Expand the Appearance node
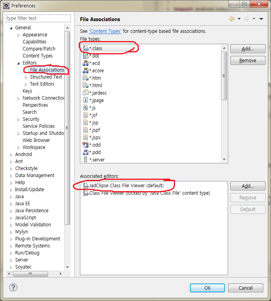The height and width of the screenshot is (301, 271). (x=19, y=35)
